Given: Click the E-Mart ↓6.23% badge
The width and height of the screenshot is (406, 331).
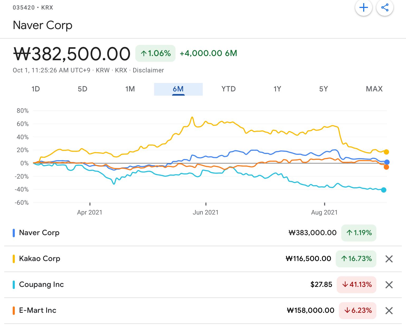Looking at the screenshot, I should (358, 310).
